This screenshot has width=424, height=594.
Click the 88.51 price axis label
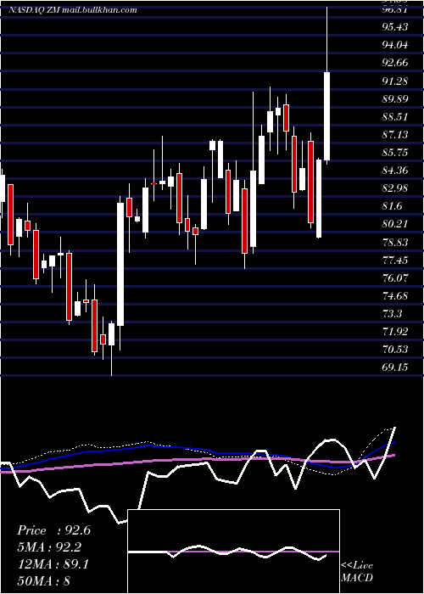[x=395, y=116]
